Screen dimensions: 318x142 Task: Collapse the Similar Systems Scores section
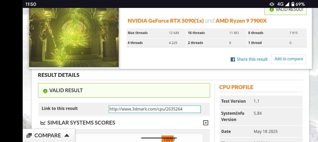206,123
